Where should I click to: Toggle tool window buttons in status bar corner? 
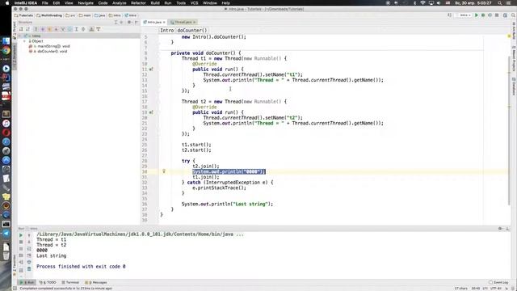pyautogui.click(x=15, y=288)
